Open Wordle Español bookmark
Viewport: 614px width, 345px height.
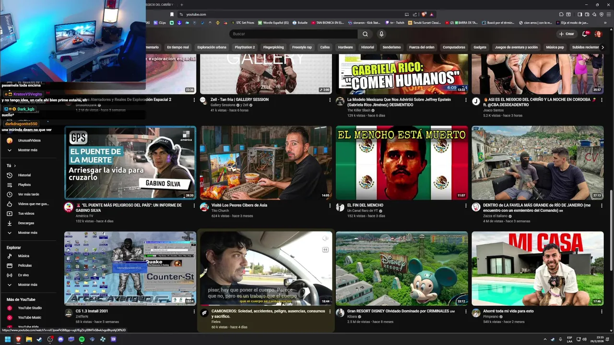pyautogui.click(x=273, y=23)
